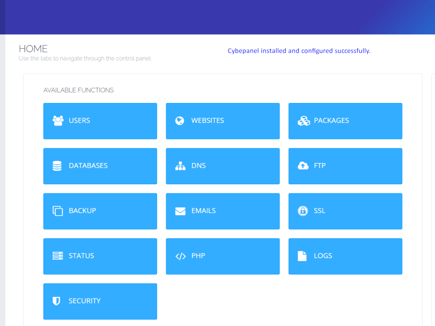Open the Backup function tile

[100, 211]
